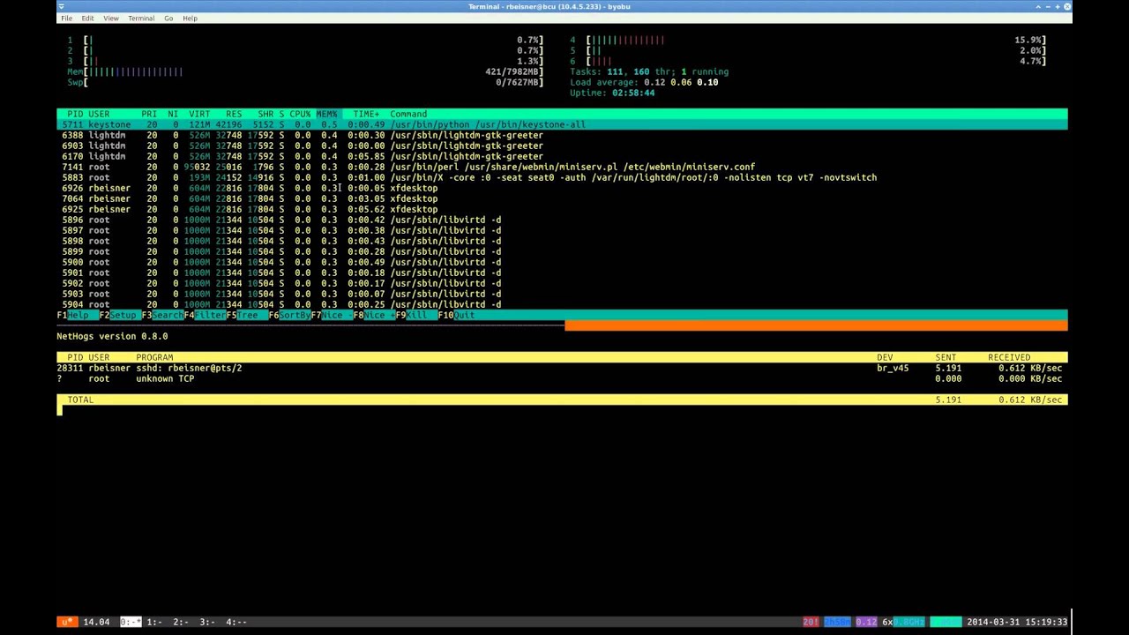Sort by the SHR column header
1129x635 pixels.
tap(265, 114)
